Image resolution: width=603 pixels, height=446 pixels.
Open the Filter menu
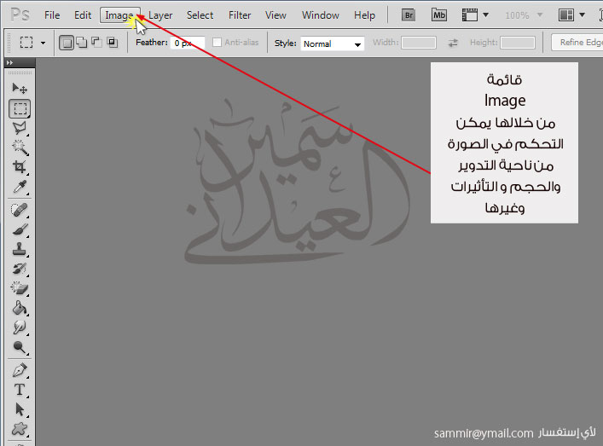click(240, 15)
